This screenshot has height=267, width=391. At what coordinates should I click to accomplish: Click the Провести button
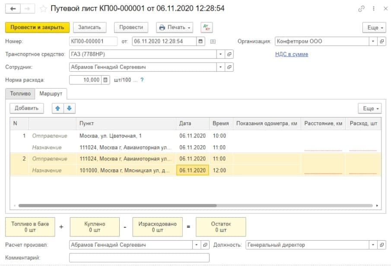tap(131, 27)
